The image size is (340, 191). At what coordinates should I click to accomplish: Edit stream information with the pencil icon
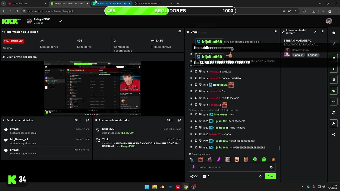pos(315,32)
